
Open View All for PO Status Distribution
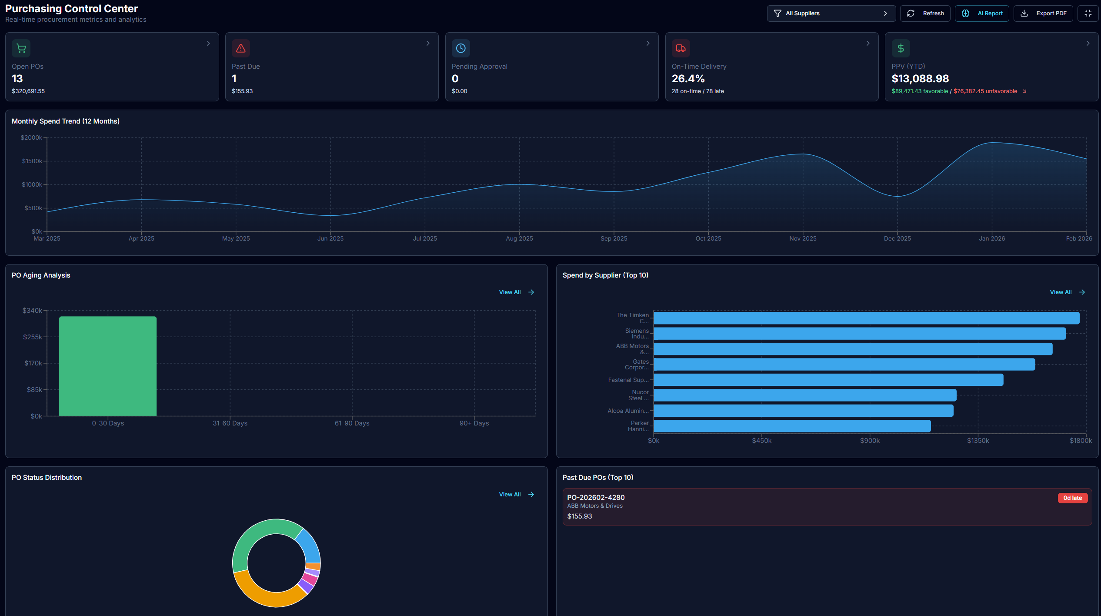coord(516,494)
